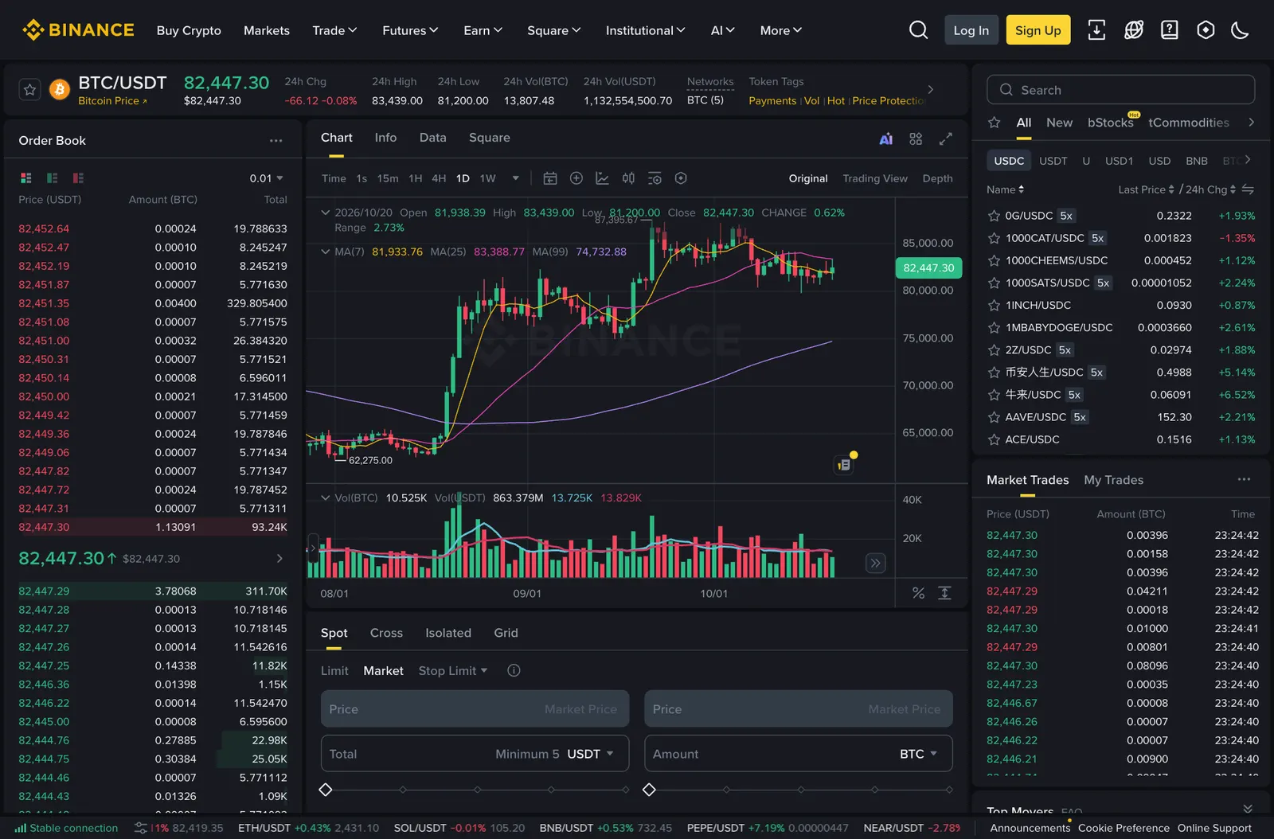Toggle percentage scale on chart
This screenshot has width=1274, height=839.
(918, 593)
